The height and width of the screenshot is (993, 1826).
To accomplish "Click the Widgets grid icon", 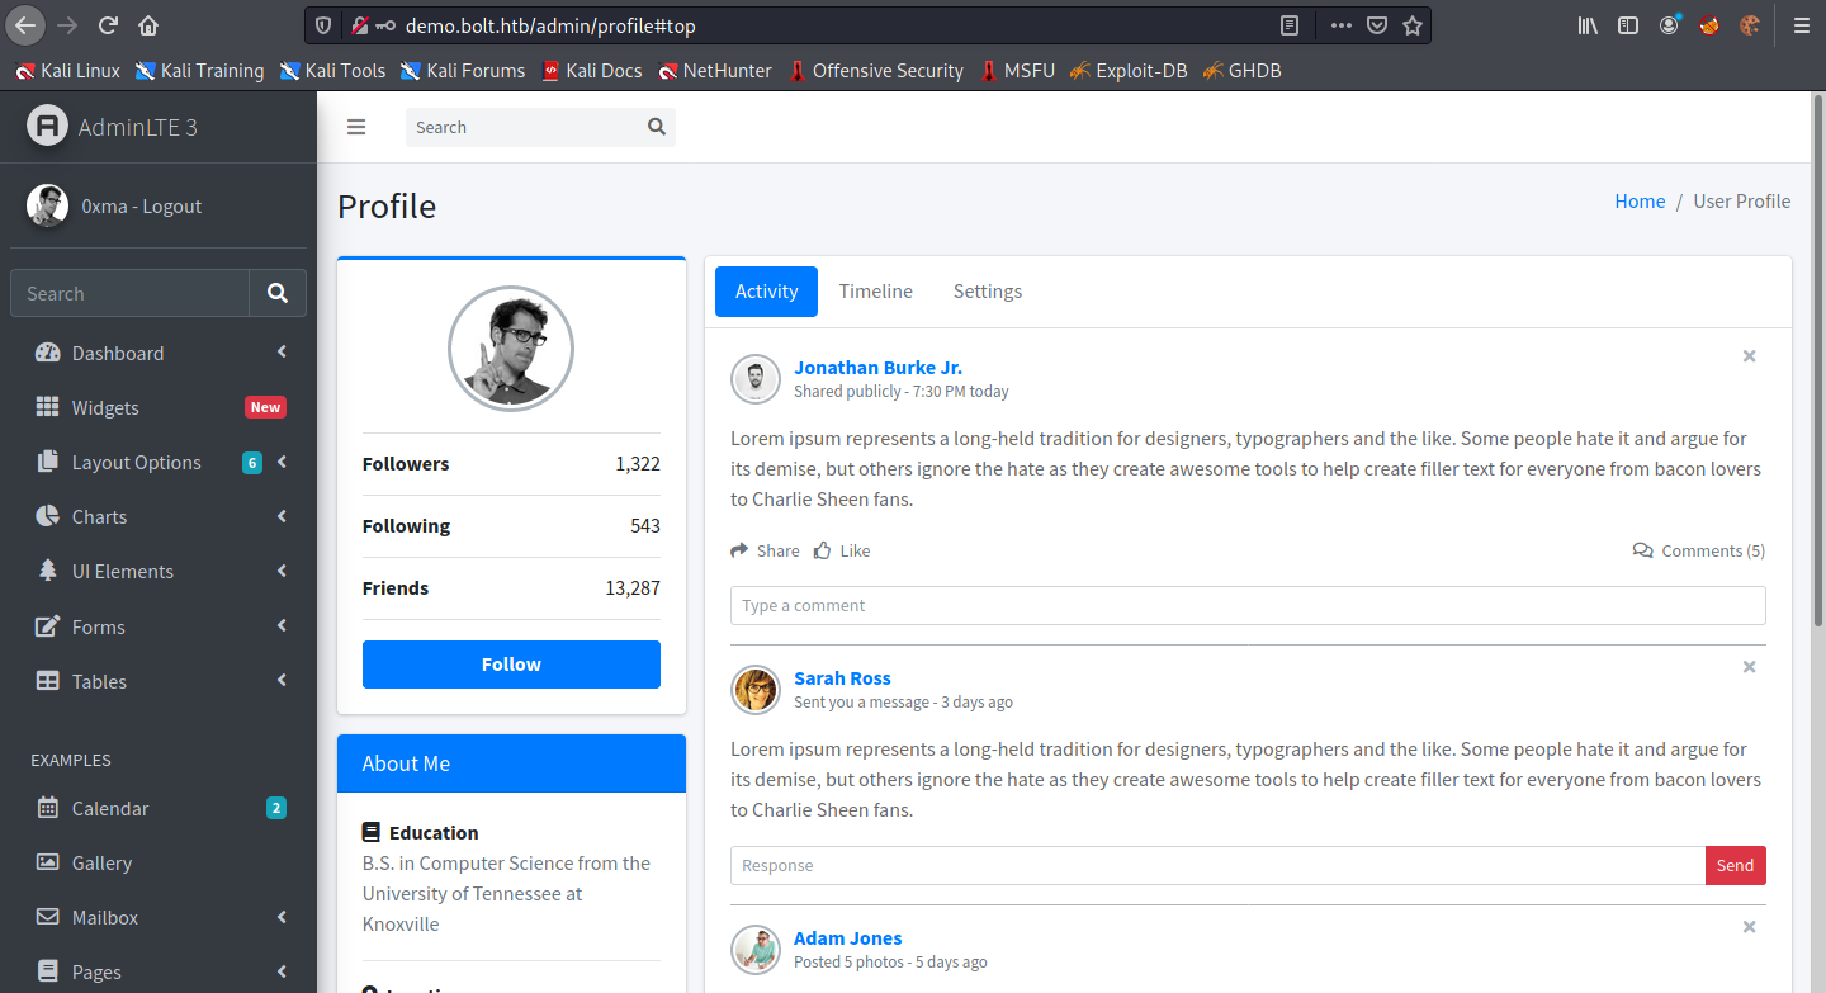I will pos(48,407).
